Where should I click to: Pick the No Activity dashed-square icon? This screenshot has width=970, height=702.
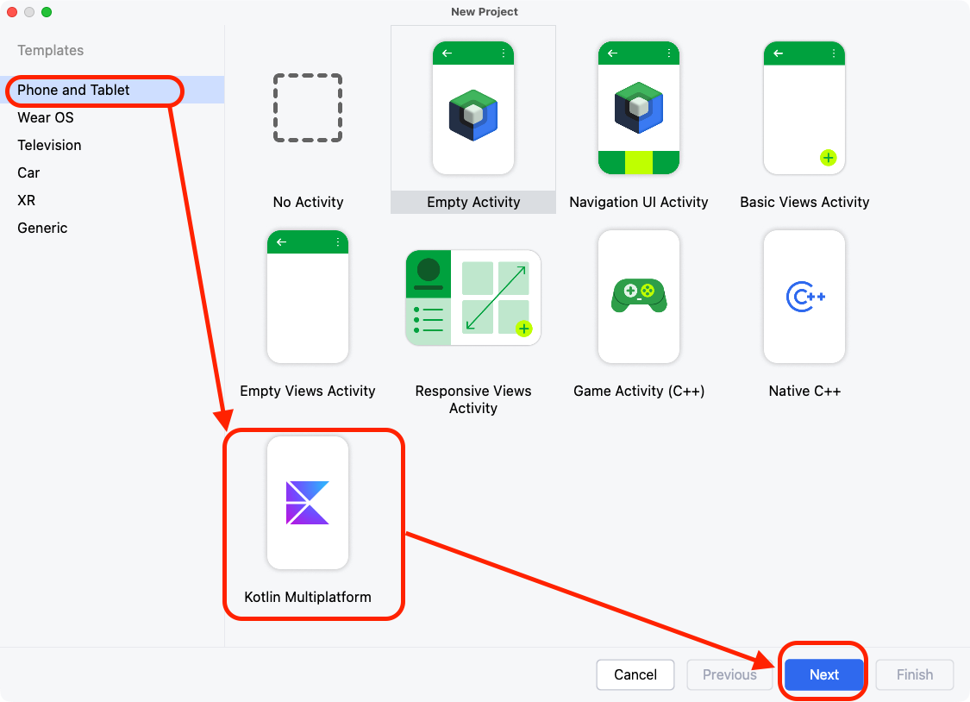(x=308, y=109)
